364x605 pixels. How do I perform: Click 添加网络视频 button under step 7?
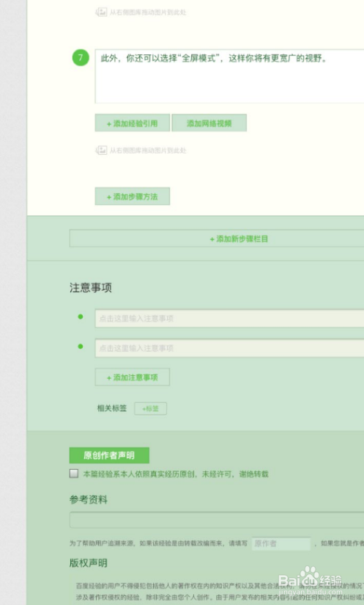pyautogui.click(x=209, y=123)
